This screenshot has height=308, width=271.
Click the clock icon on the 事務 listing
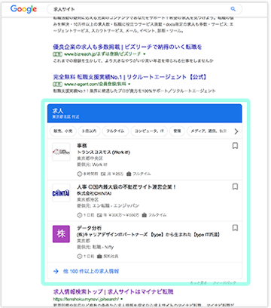(80, 174)
